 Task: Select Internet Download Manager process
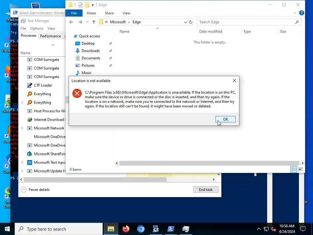click(46, 120)
